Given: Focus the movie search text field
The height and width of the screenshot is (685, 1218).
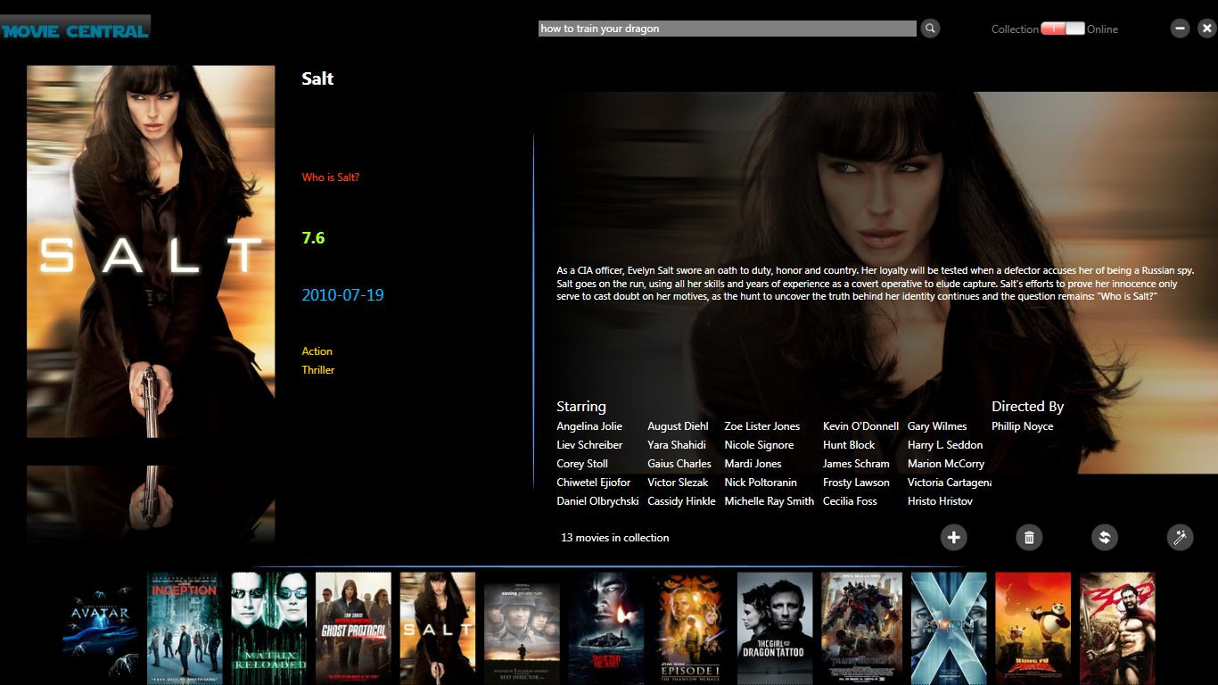Looking at the screenshot, I should click(x=727, y=29).
